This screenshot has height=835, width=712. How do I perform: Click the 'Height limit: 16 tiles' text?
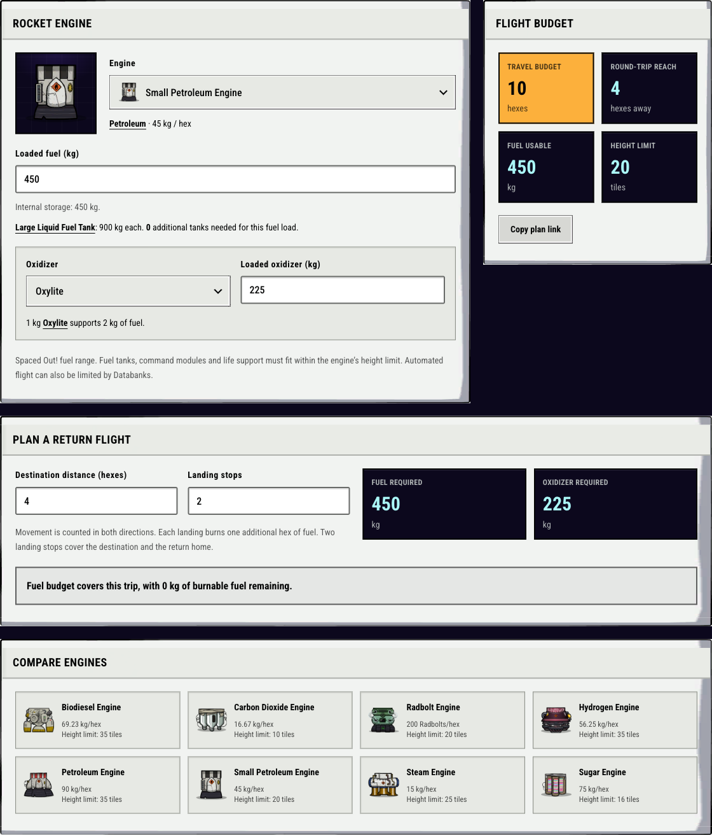pyautogui.click(x=609, y=799)
